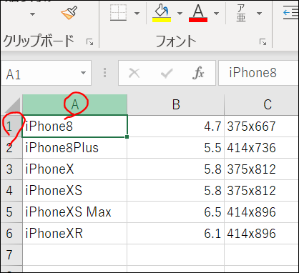299x273 pixels.
Task: Click the phonetic guide (ア亜) icon
Action: [241, 13]
